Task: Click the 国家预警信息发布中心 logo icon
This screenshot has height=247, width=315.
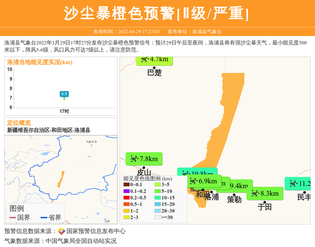Action: click(61, 231)
